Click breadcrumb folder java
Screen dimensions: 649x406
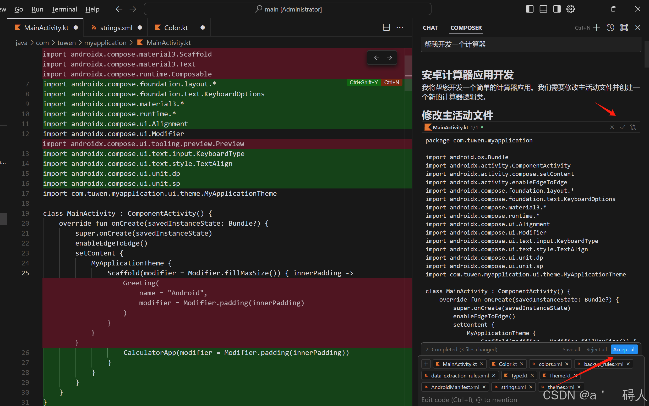pyautogui.click(x=21, y=43)
